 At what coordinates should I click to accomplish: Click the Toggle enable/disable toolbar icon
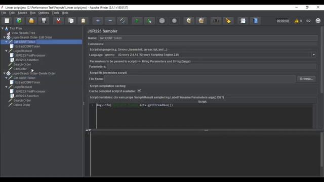pos(123,21)
